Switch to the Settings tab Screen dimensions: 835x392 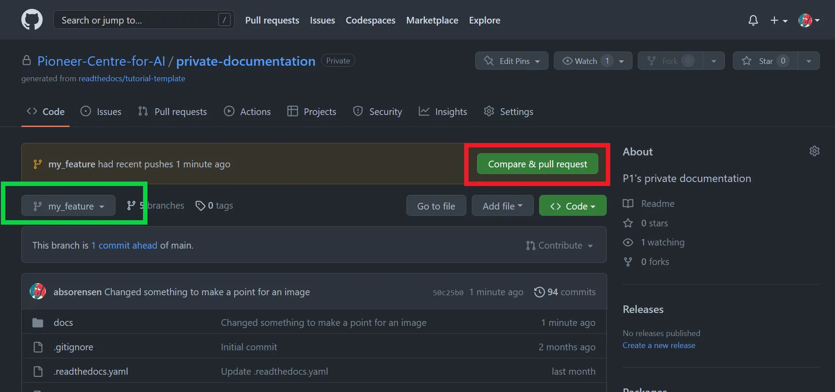pos(509,111)
